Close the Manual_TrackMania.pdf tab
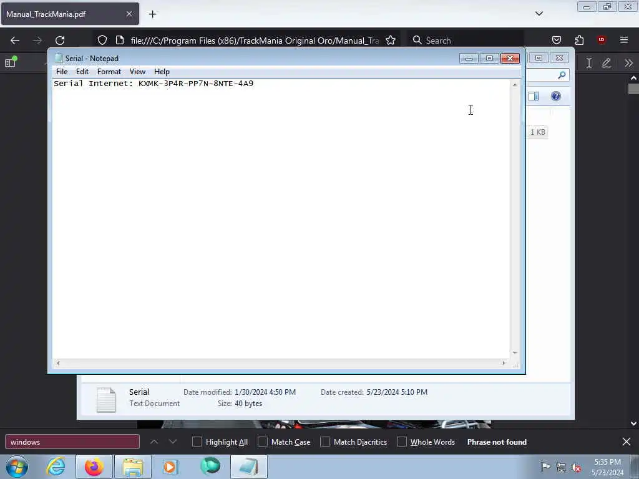639x479 pixels. (129, 14)
